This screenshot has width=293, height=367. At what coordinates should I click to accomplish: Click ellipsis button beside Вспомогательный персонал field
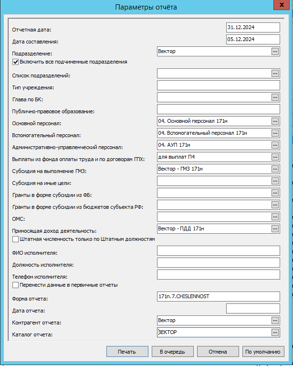point(275,133)
